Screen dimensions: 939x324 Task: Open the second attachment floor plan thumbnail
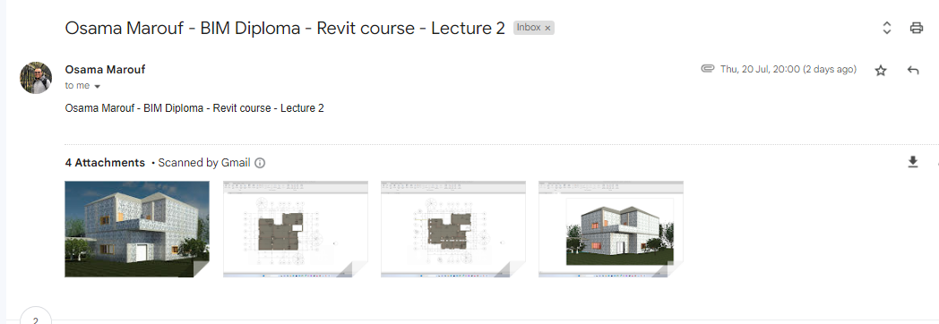click(296, 229)
